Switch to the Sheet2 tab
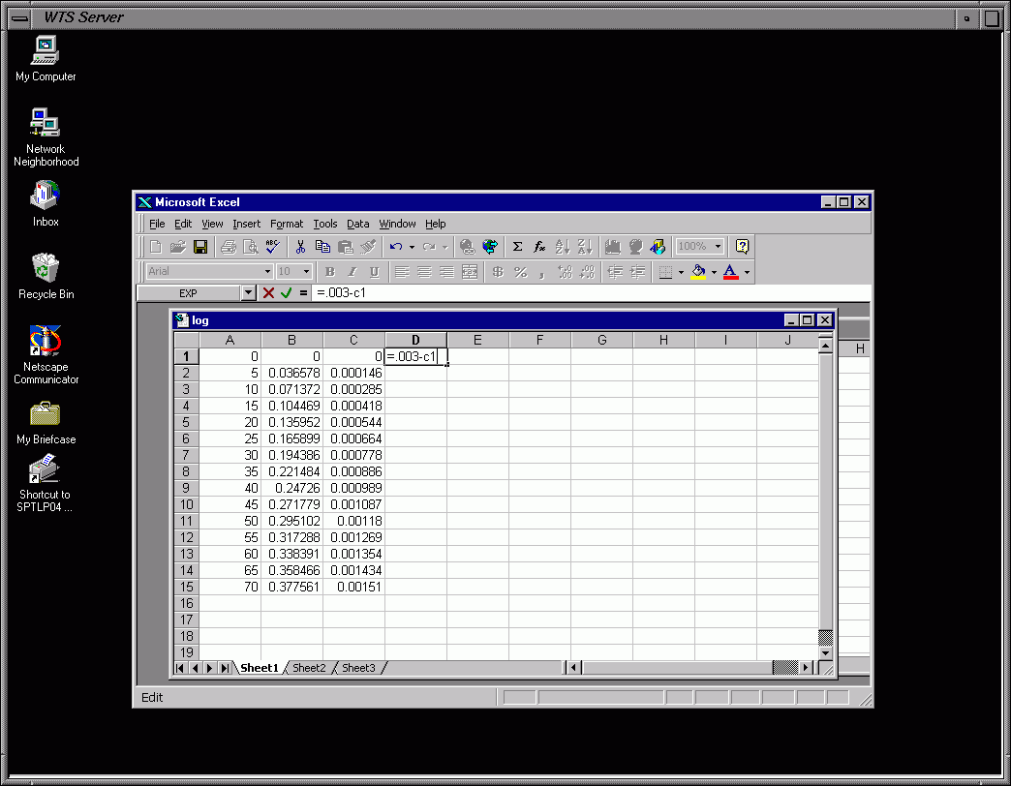Image resolution: width=1011 pixels, height=786 pixels. [x=309, y=668]
